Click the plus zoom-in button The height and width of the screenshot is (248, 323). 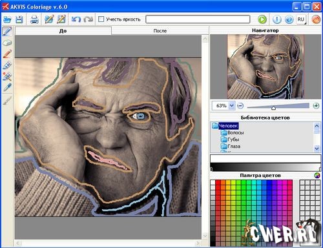point(316,106)
